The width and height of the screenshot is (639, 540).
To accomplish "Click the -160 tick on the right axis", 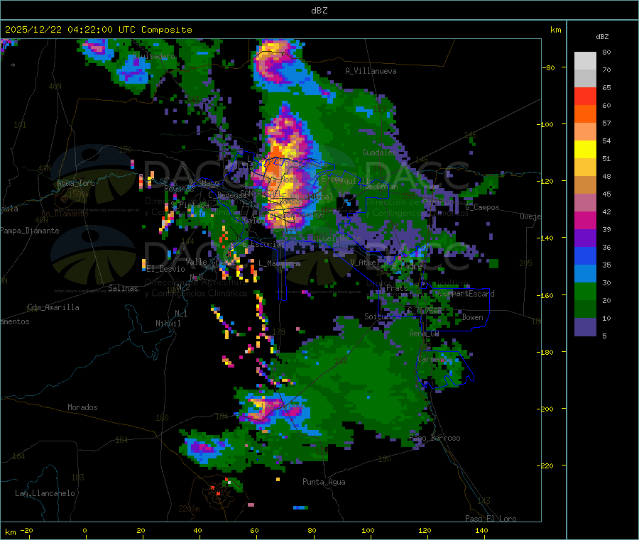I will click(x=545, y=295).
